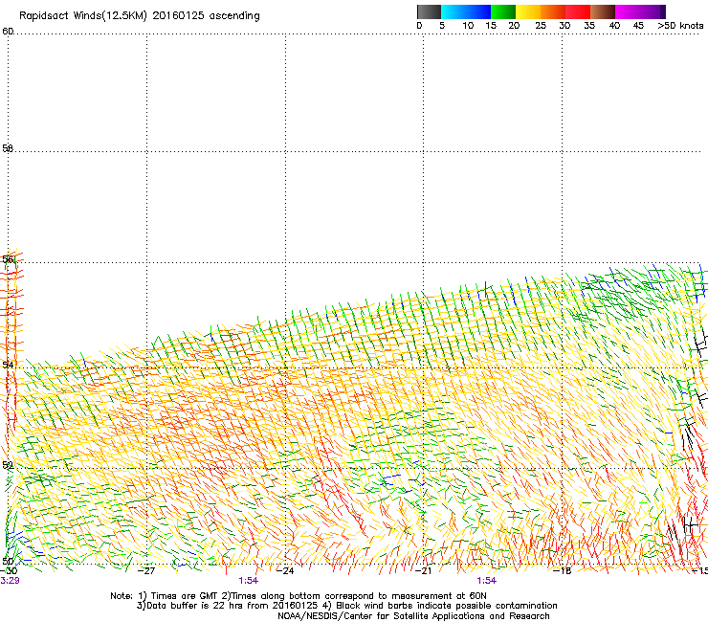Click the longitude label '-30'
Viewport: 708px width, 622px height.
(8, 571)
